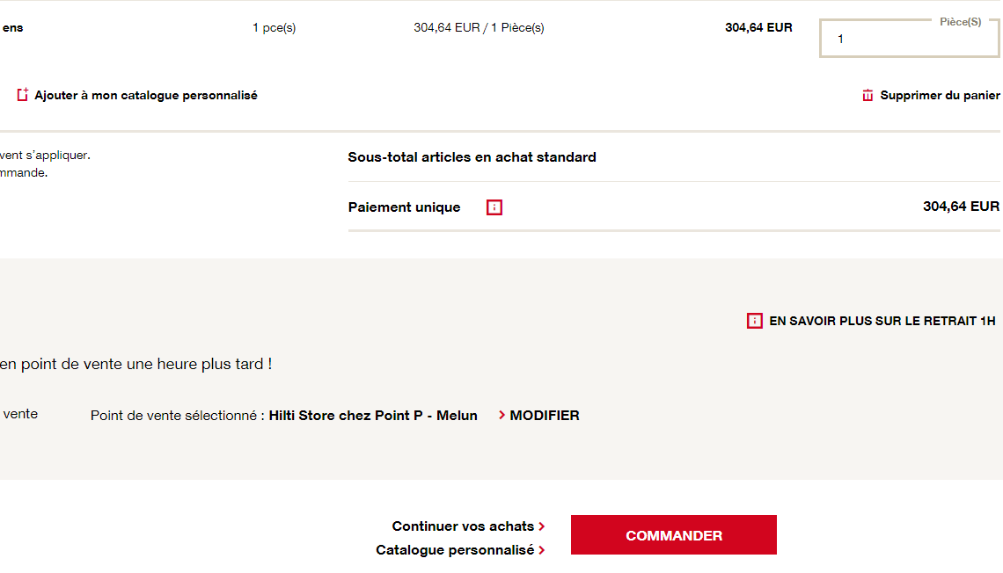This screenshot has height=573, width=1003.
Task: Click Supprimer du panier text
Action: click(940, 96)
